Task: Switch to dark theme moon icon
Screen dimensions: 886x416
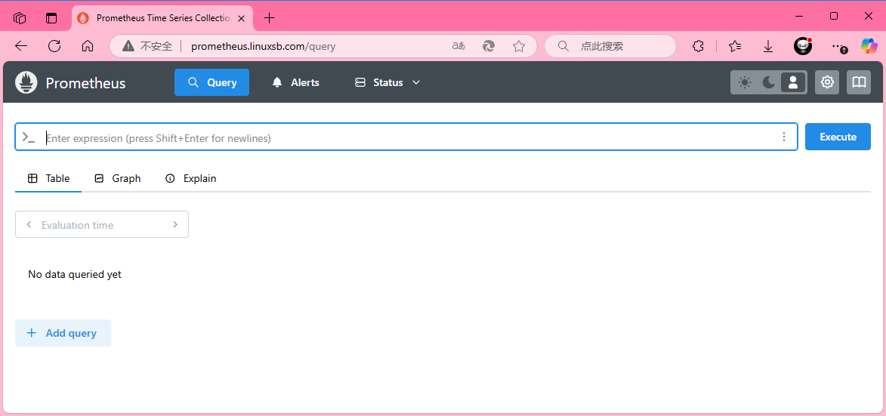Action: (x=768, y=82)
